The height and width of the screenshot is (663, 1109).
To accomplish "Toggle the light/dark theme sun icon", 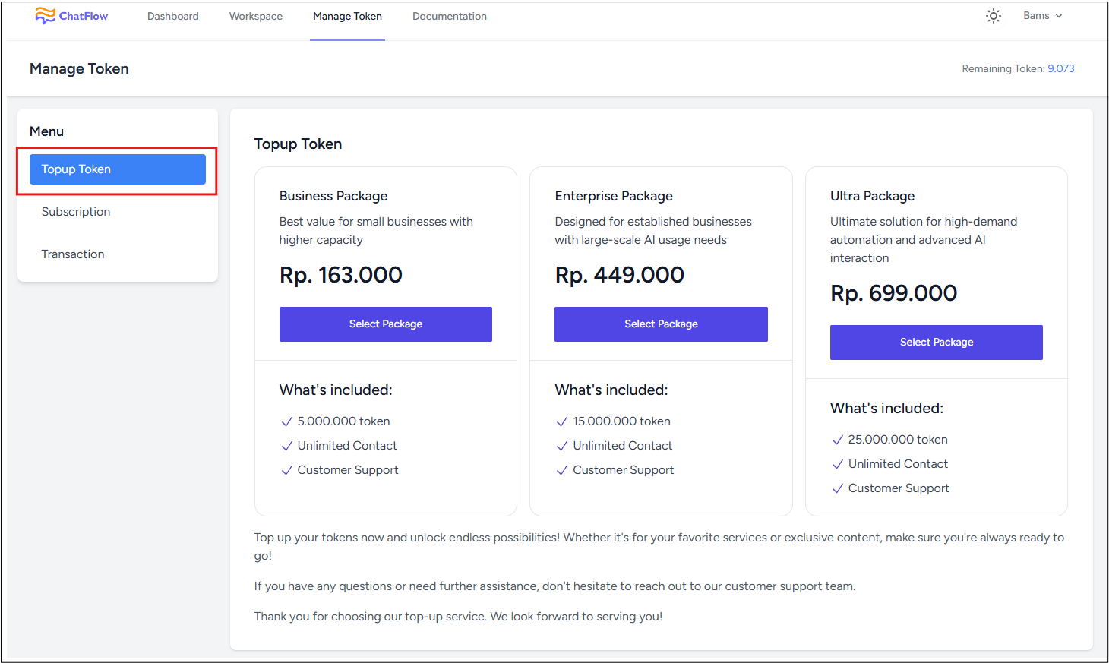I will point(993,16).
